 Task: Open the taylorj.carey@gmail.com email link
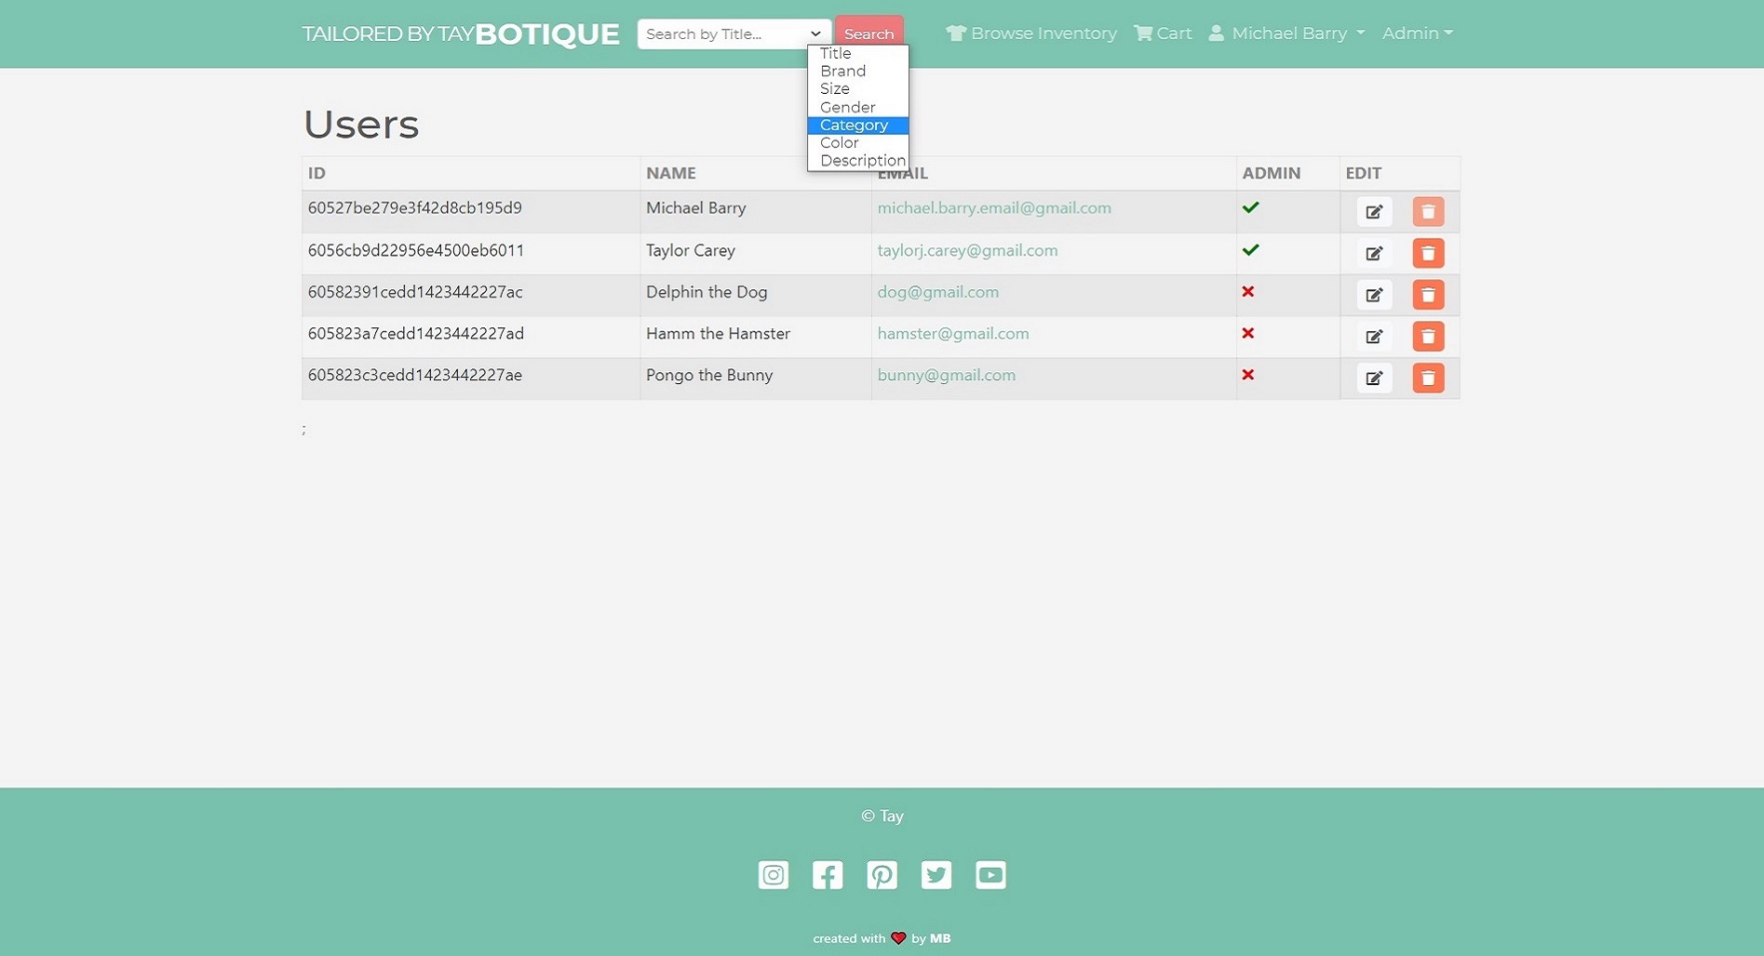tap(967, 250)
